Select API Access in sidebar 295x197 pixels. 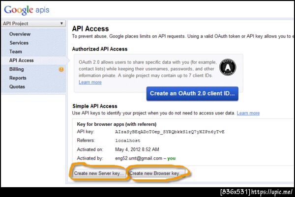point(22,60)
